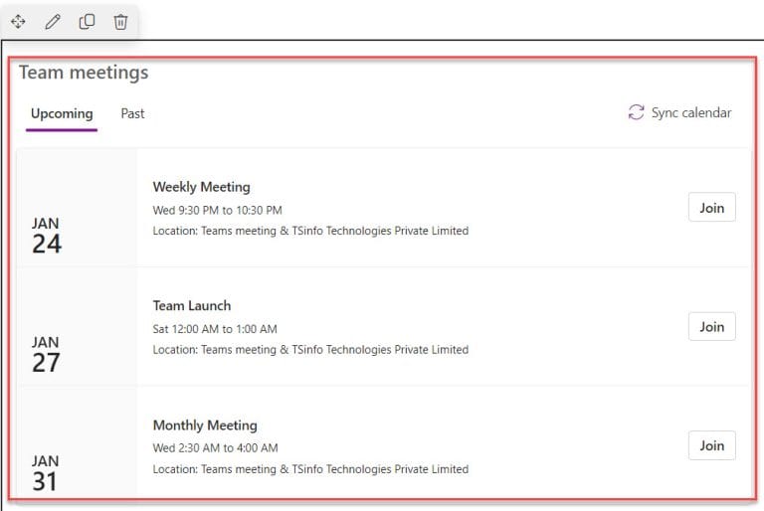Join the Team Launch meeting
The image size is (764, 511).
(x=712, y=326)
